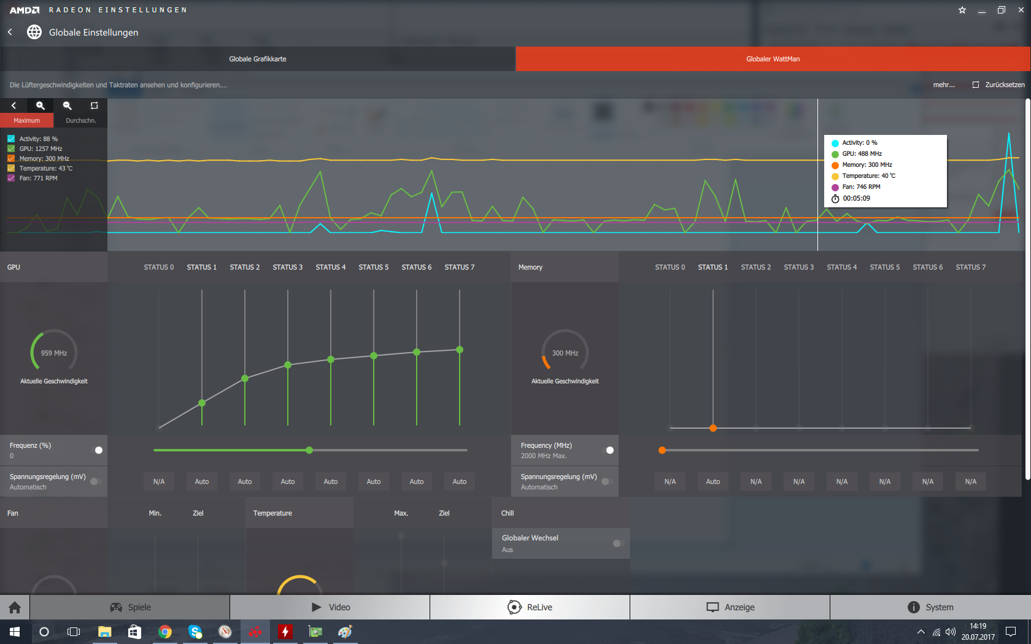Click the GPU Status 7 frequency point

pyautogui.click(x=460, y=350)
